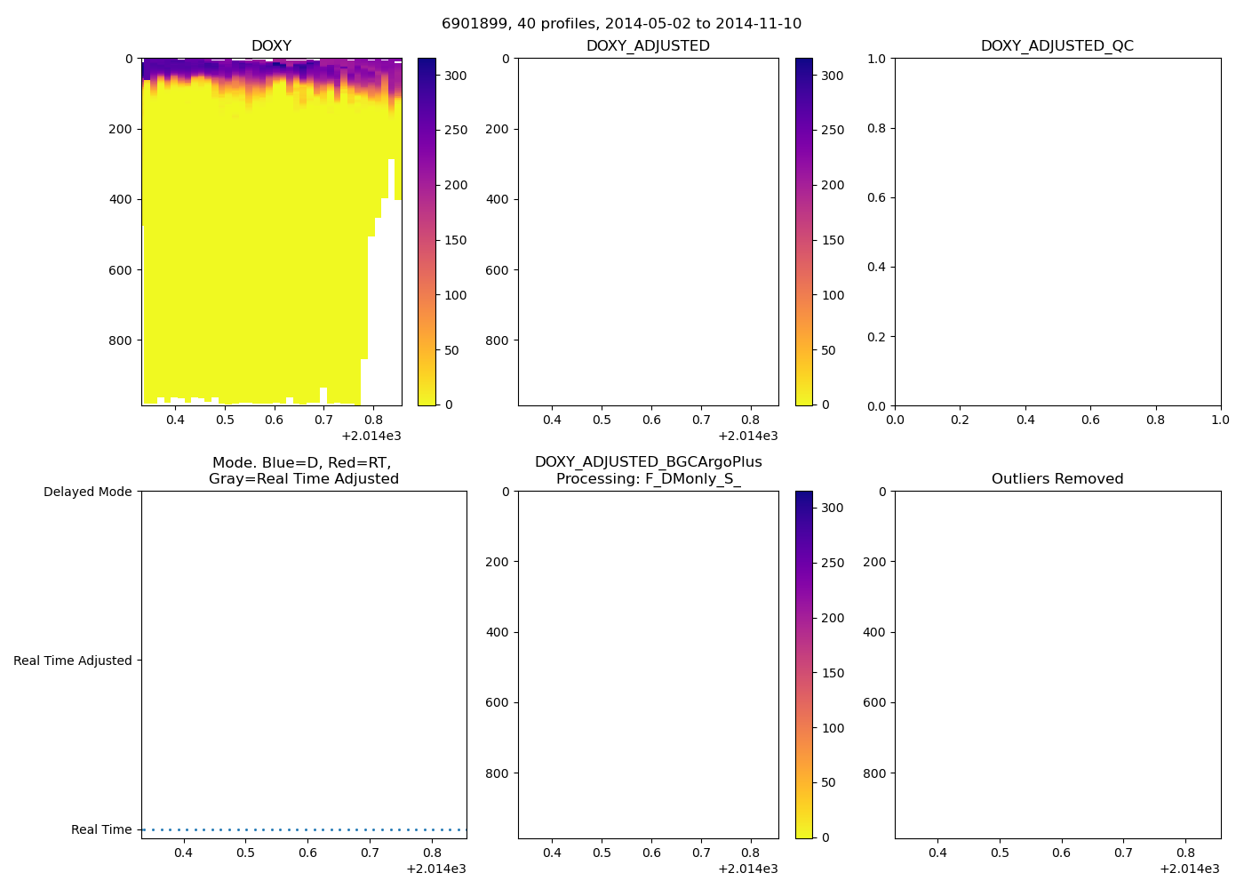Viewport: 1244px width, 889px height.
Task: Click the empty Outliers Removed plot area
Action: 1057,664
